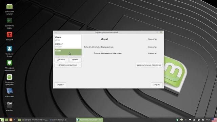The height and width of the screenshot is (122, 217).
Task: Click the green circular tray indicator
Action: tap(177, 120)
